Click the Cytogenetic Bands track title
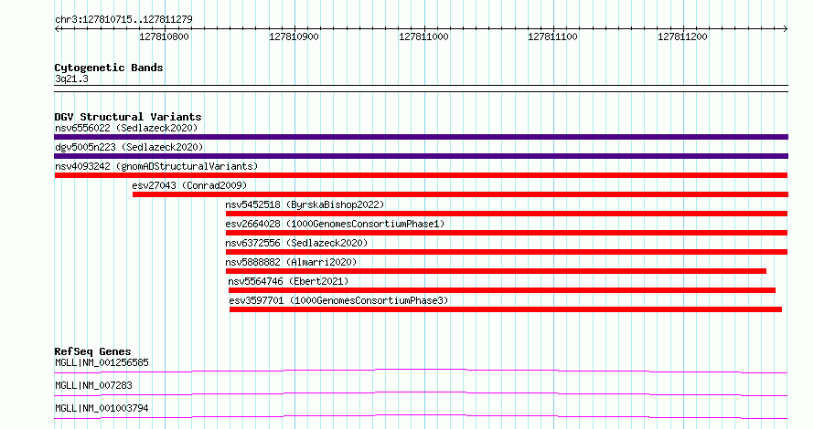814x429 pixels. pos(109,68)
